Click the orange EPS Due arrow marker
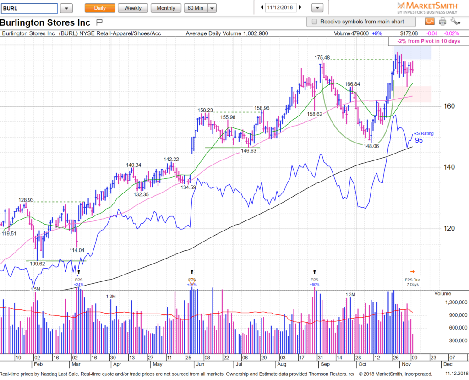Screen dimensions: 469x380 pos(413,272)
